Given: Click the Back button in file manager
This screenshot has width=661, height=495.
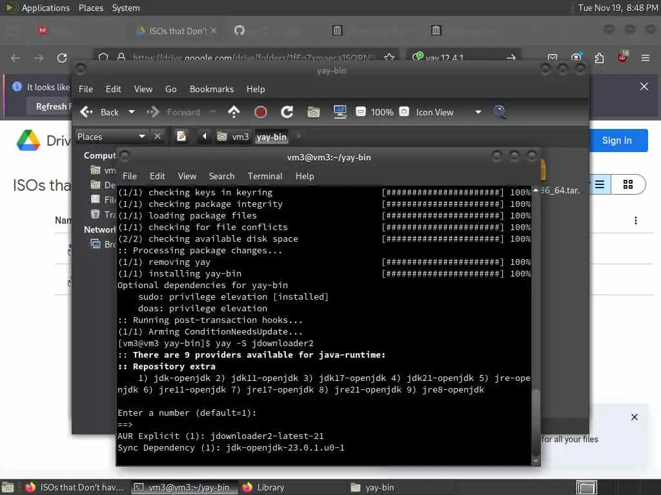Looking at the screenshot, I should pos(99,112).
